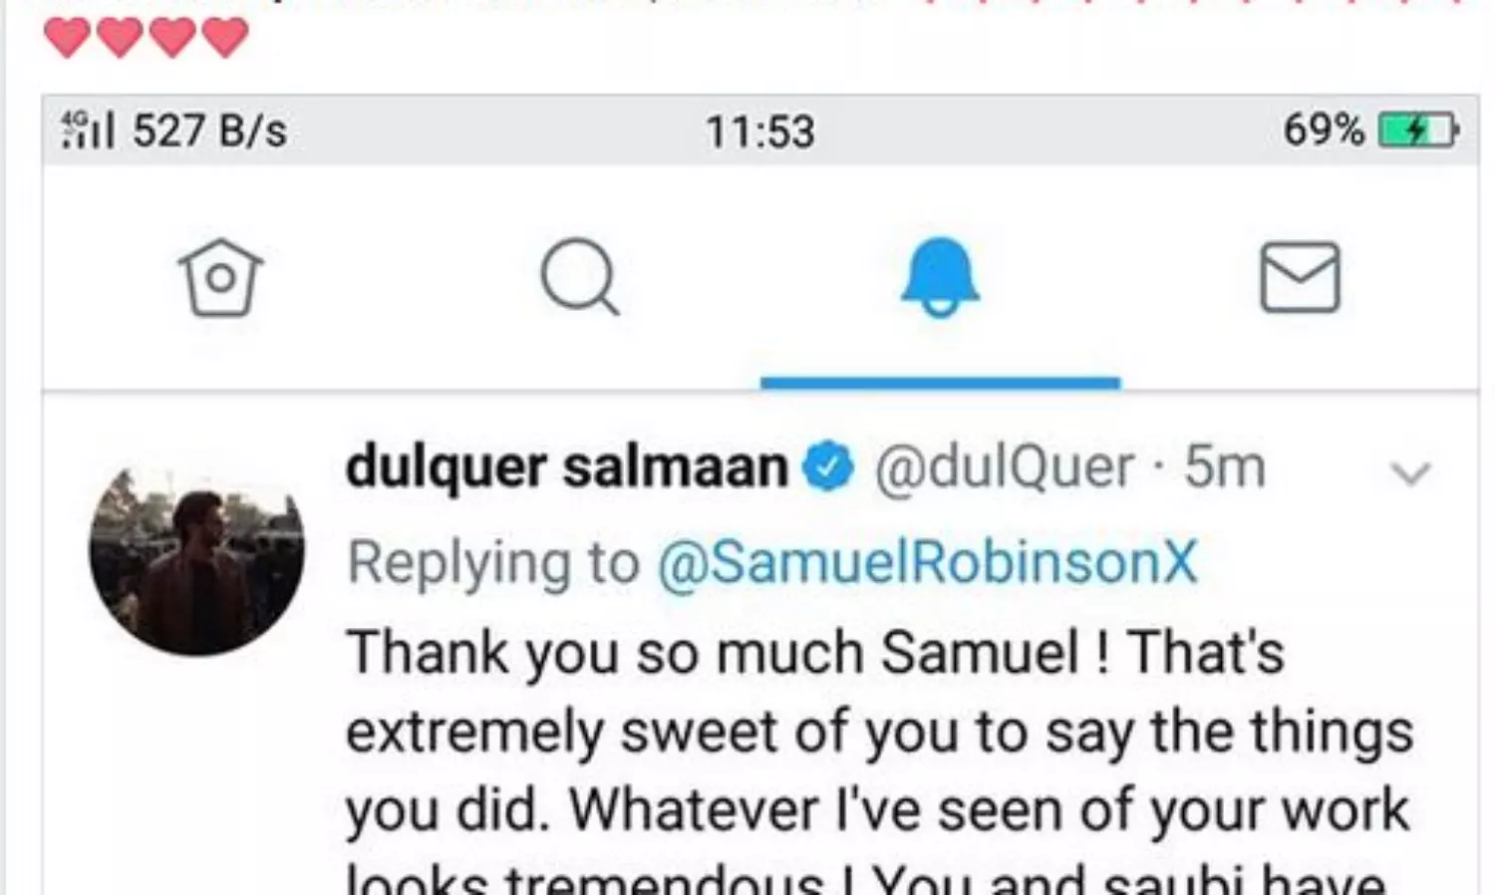1495x895 pixels.
Task: Click the last red heart emoji
Action: pyautogui.click(x=224, y=37)
